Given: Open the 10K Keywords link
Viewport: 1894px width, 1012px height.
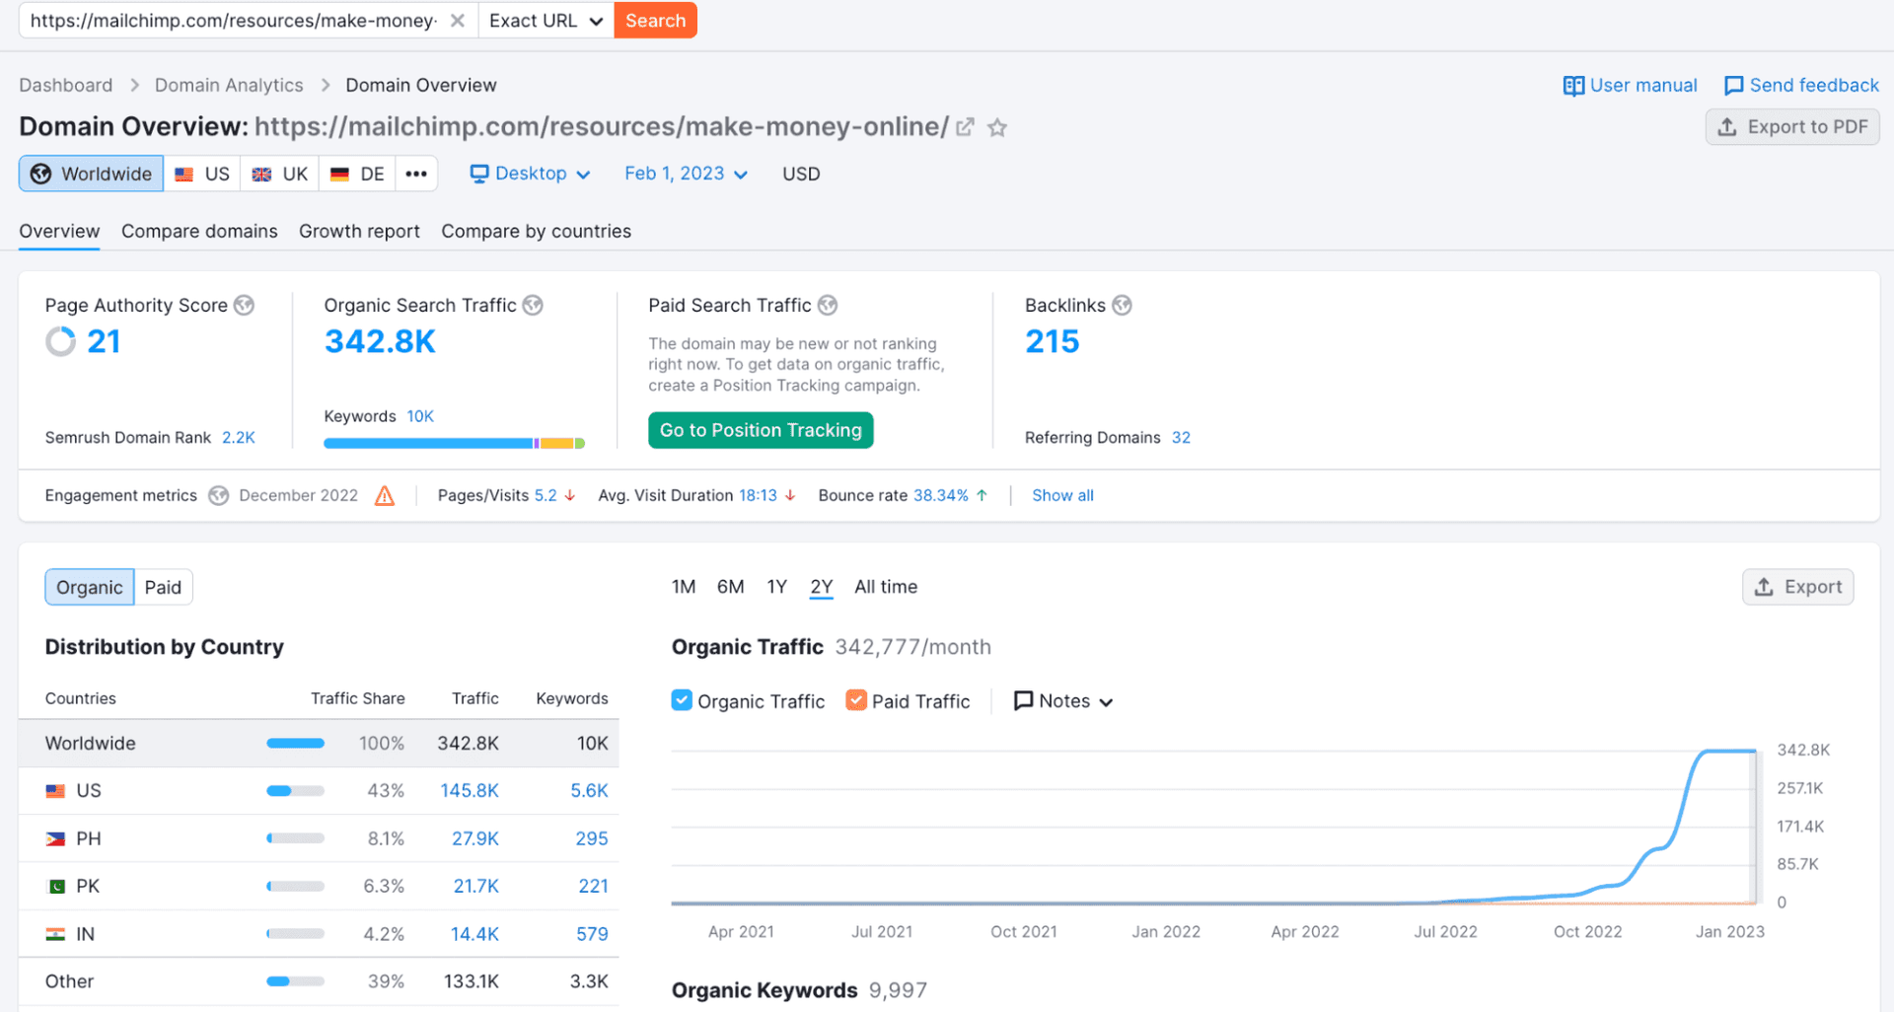Looking at the screenshot, I should 420,416.
